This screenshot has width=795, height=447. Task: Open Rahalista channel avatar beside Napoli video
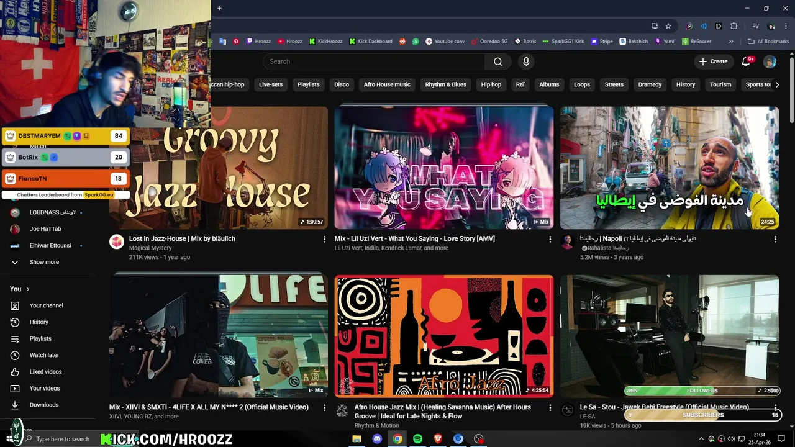567,242
